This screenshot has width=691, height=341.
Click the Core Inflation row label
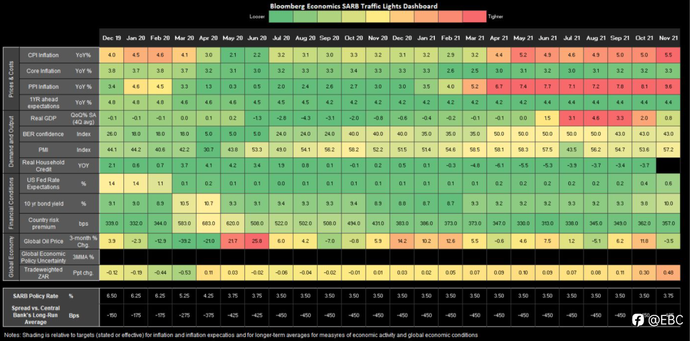point(44,71)
